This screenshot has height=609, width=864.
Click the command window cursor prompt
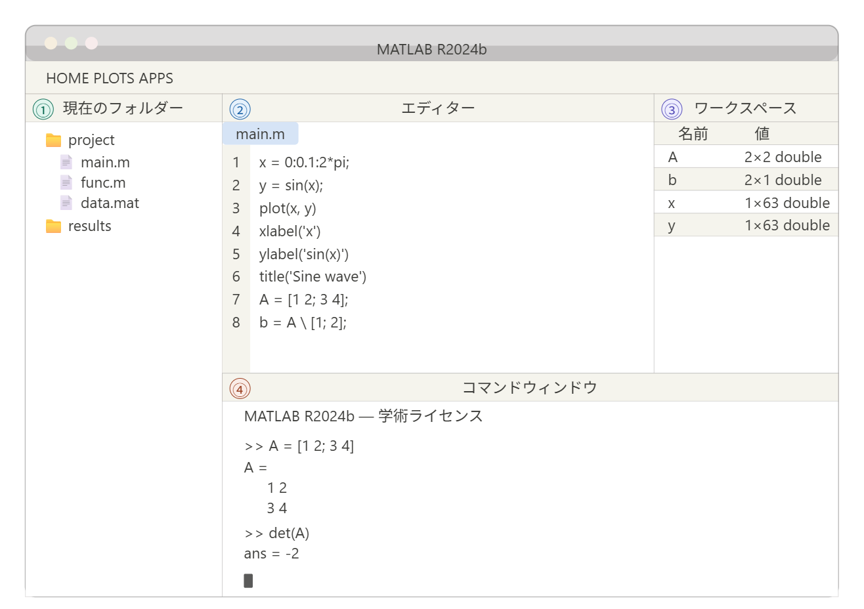[248, 581]
